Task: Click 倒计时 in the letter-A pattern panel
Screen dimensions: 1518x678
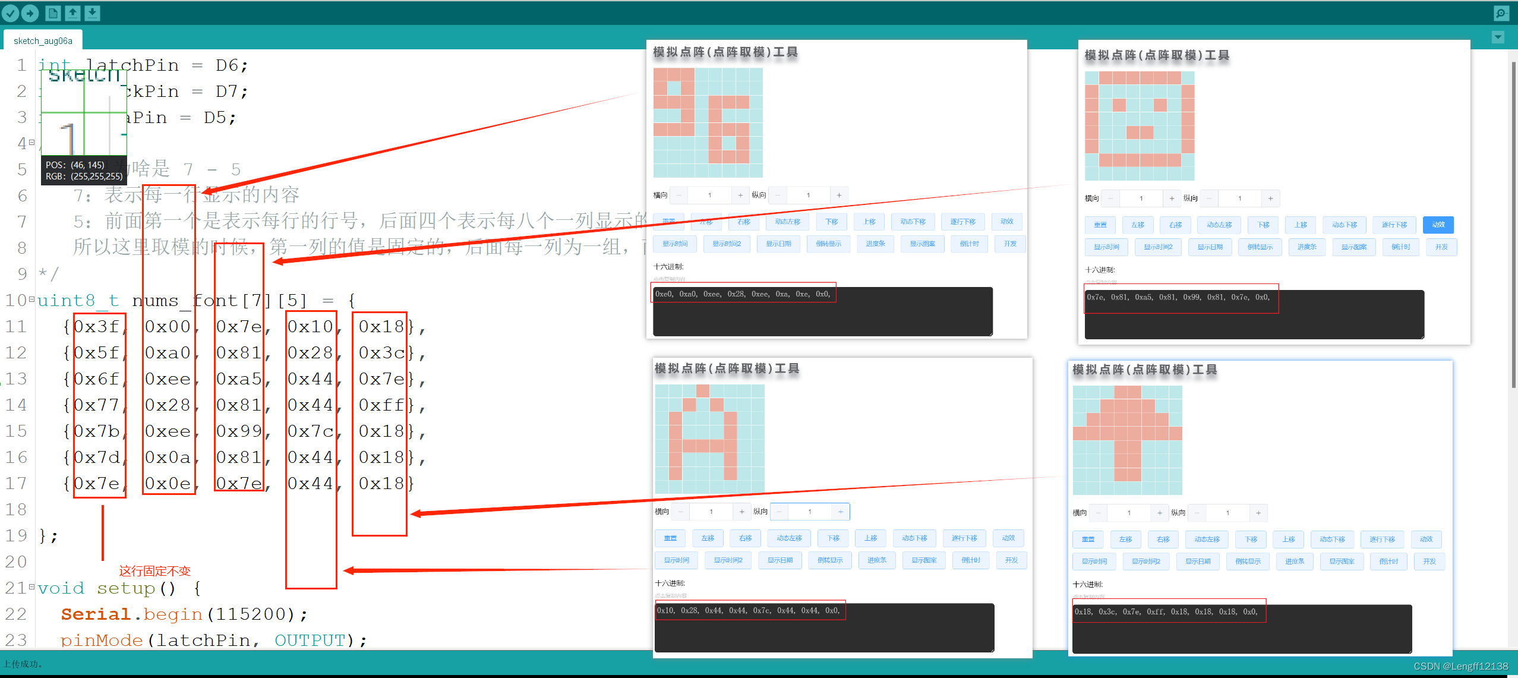Action: click(971, 560)
